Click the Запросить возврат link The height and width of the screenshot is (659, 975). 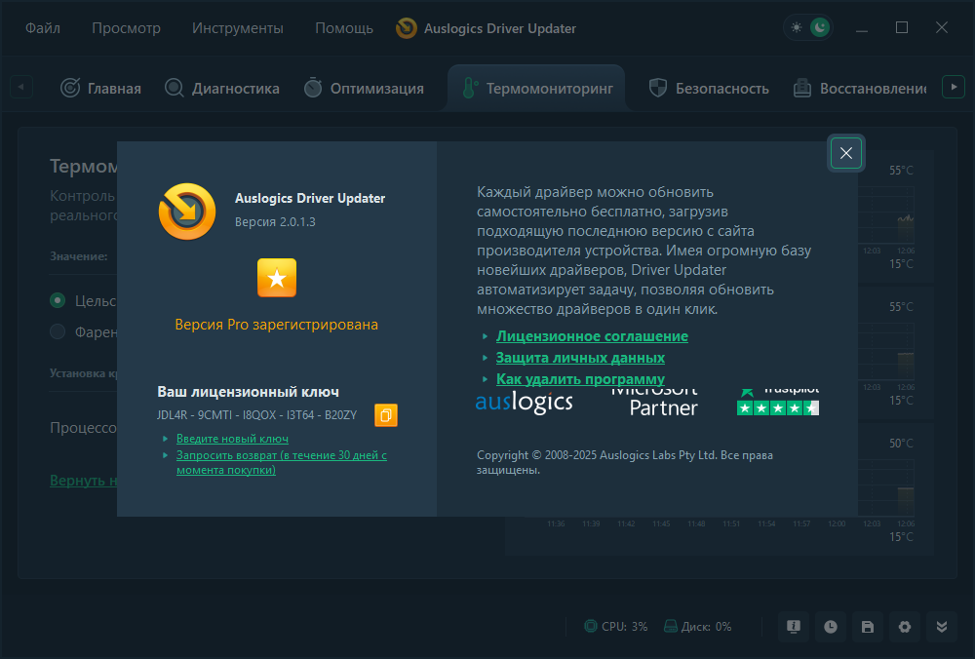(x=281, y=462)
